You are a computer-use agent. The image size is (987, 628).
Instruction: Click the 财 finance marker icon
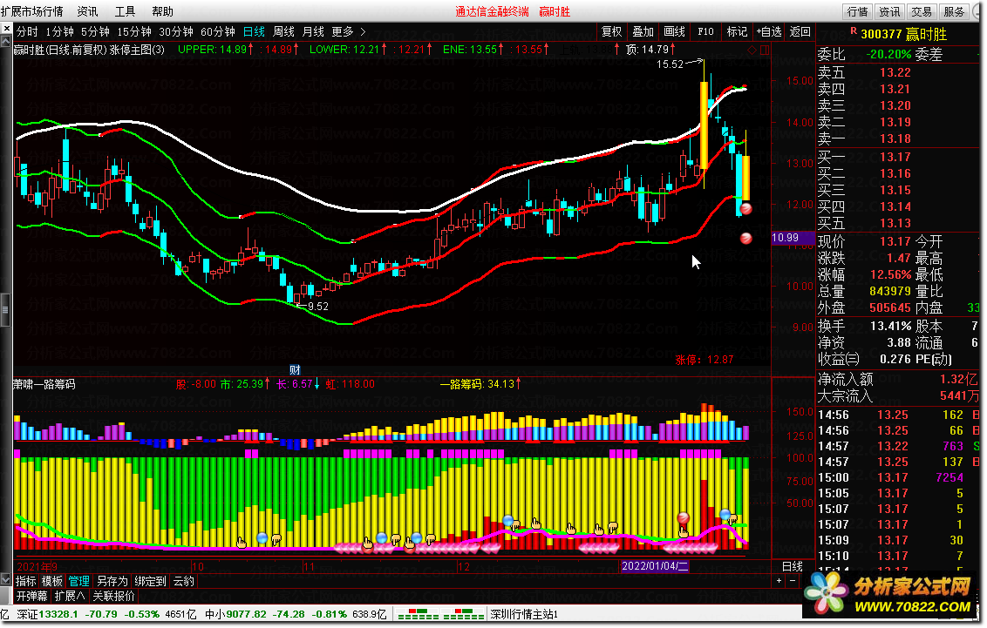(295, 369)
